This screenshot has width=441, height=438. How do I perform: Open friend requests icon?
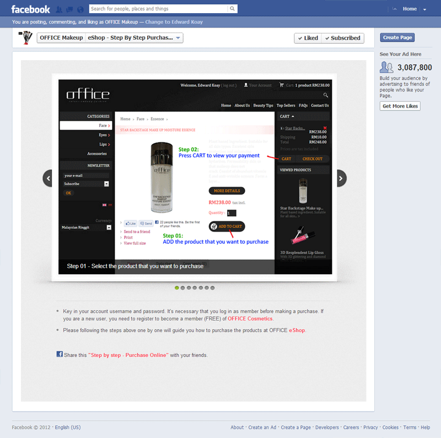[58, 9]
